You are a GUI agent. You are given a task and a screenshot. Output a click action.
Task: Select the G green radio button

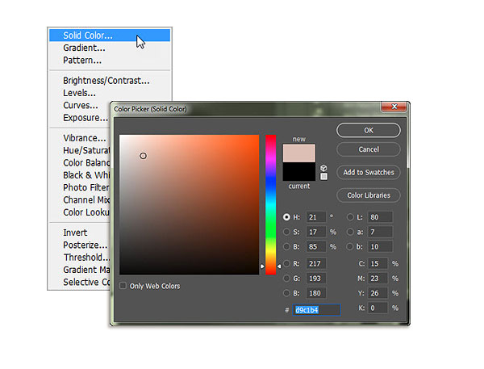(x=286, y=279)
